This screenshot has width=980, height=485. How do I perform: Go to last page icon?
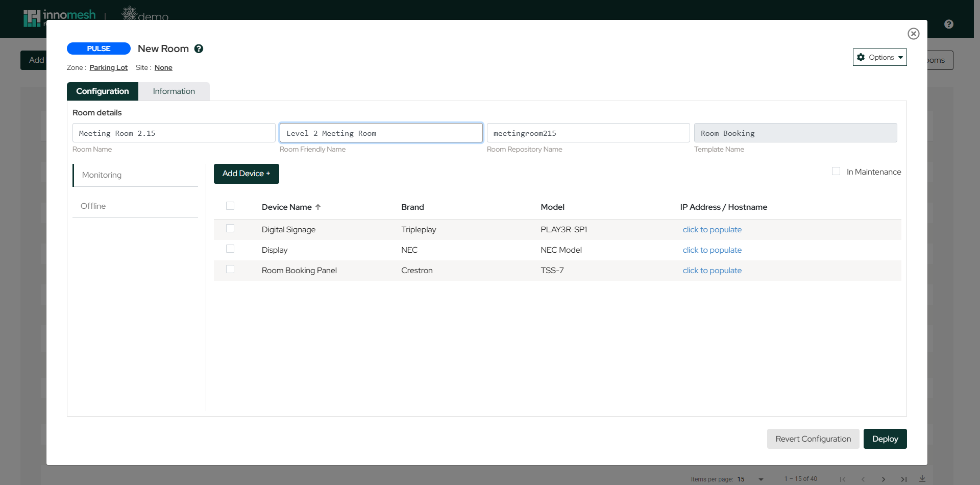point(904,479)
